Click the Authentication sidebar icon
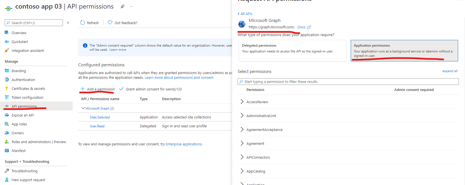Viewport: 465px width, 185px height. pos(7,80)
